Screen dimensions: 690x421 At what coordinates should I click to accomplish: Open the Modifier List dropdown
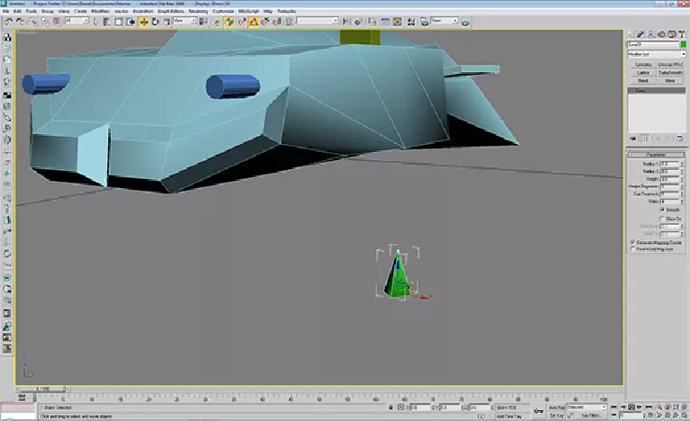pyautogui.click(x=656, y=54)
